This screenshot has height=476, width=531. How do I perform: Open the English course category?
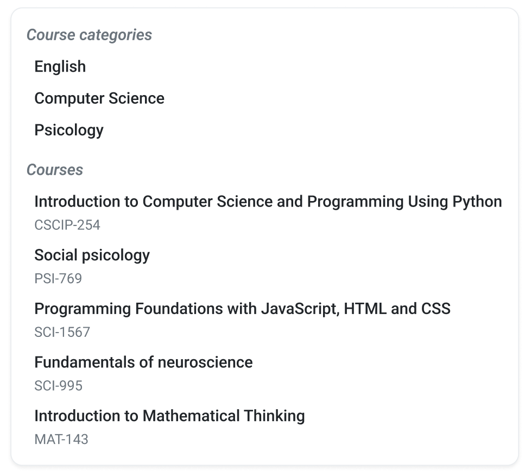coord(60,66)
